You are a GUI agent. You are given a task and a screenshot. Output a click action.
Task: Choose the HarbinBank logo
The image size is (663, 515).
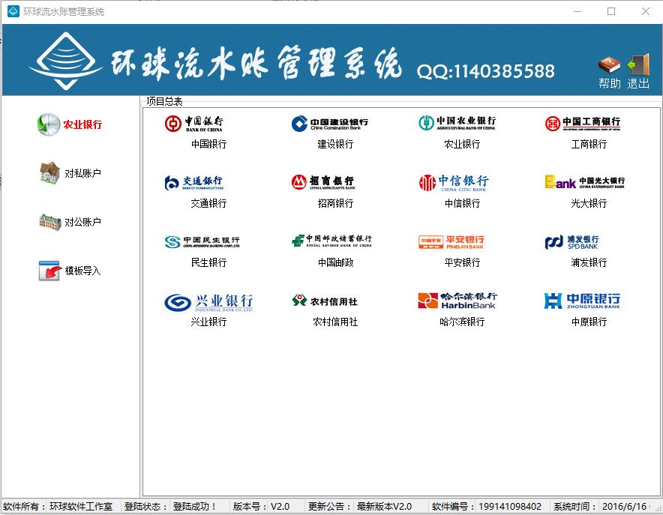point(457,301)
